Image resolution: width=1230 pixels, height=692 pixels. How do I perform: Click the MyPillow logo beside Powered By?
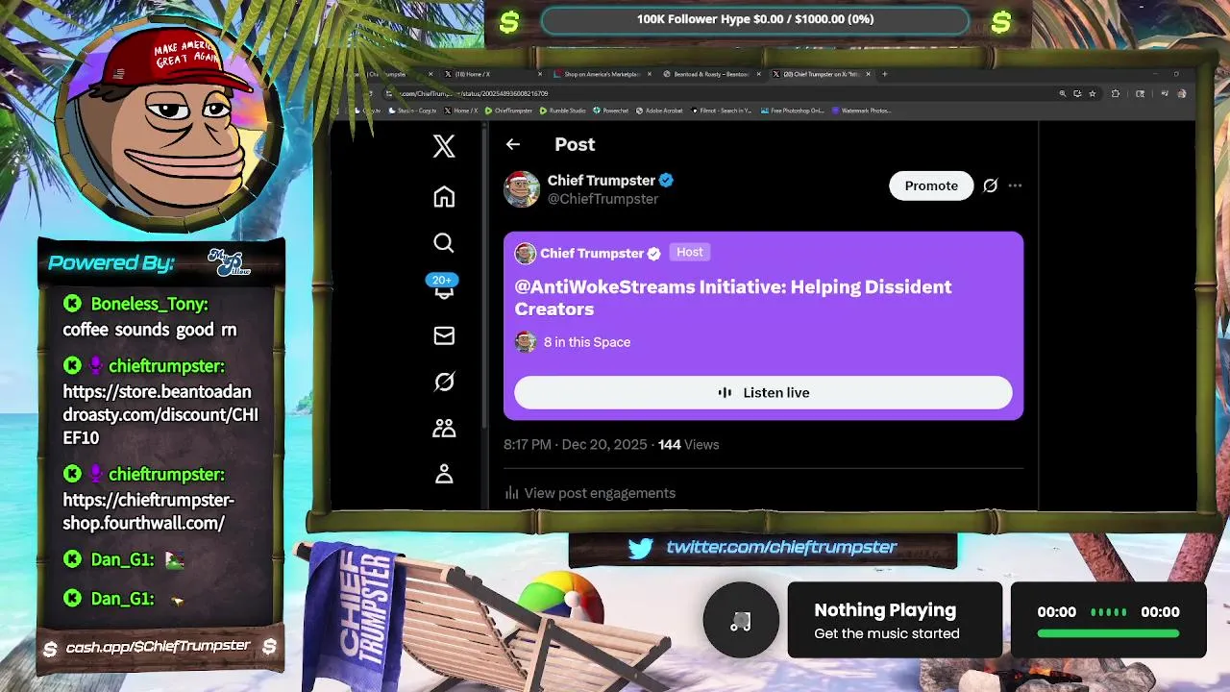pos(229,260)
